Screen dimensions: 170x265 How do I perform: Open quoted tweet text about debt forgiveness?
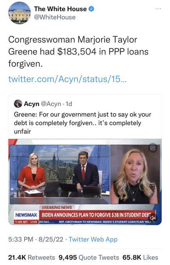[x=82, y=123]
